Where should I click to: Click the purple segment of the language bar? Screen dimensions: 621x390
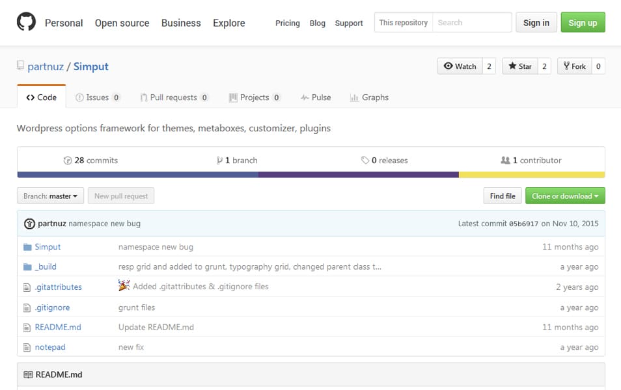pyautogui.click(x=359, y=175)
